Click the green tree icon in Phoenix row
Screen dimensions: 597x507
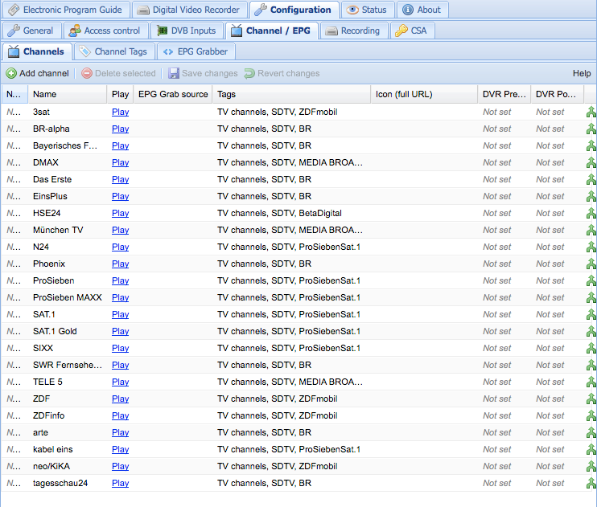[x=591, y=264]
